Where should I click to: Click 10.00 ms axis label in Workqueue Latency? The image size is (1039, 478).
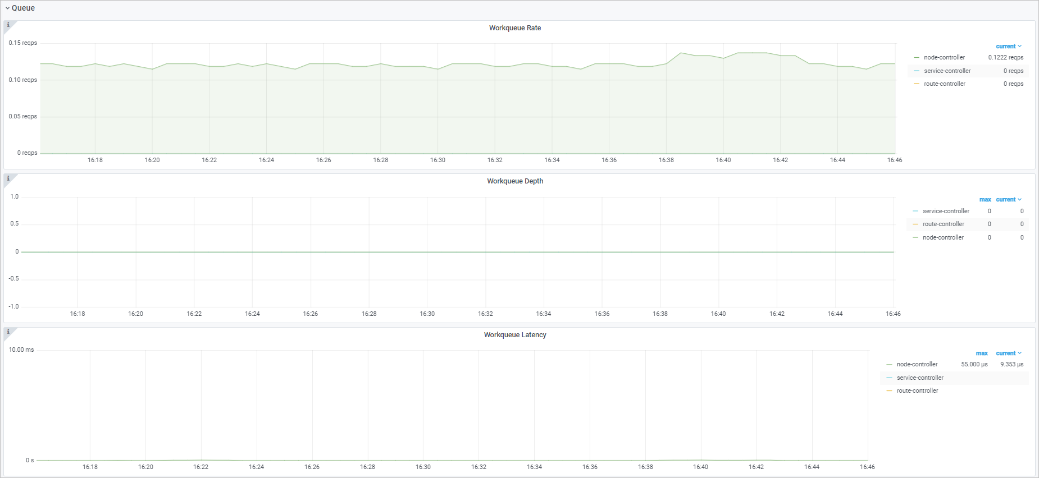(x=21, y=350)
